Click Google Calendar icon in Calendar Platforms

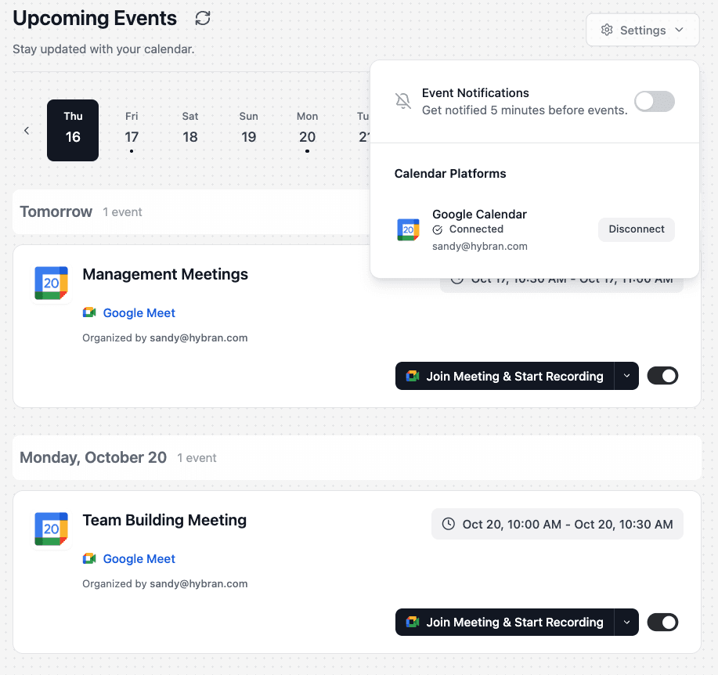tap(408, 229)
